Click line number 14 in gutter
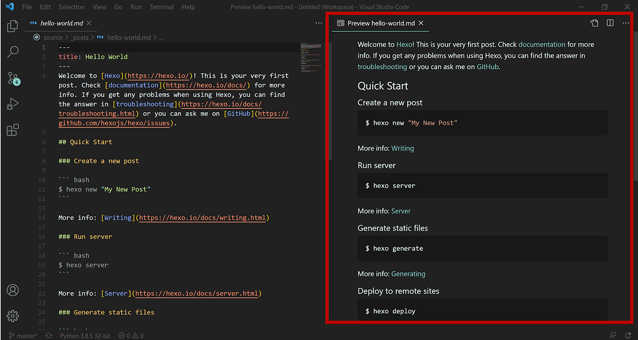 tap(42, 218)
